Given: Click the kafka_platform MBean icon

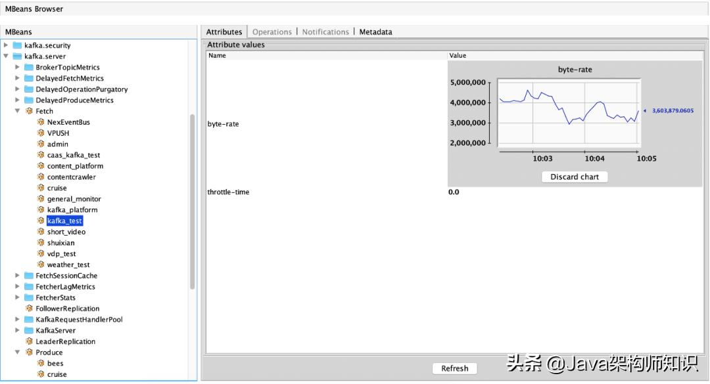Looking at the screenshot, I should tap(41, 209).
